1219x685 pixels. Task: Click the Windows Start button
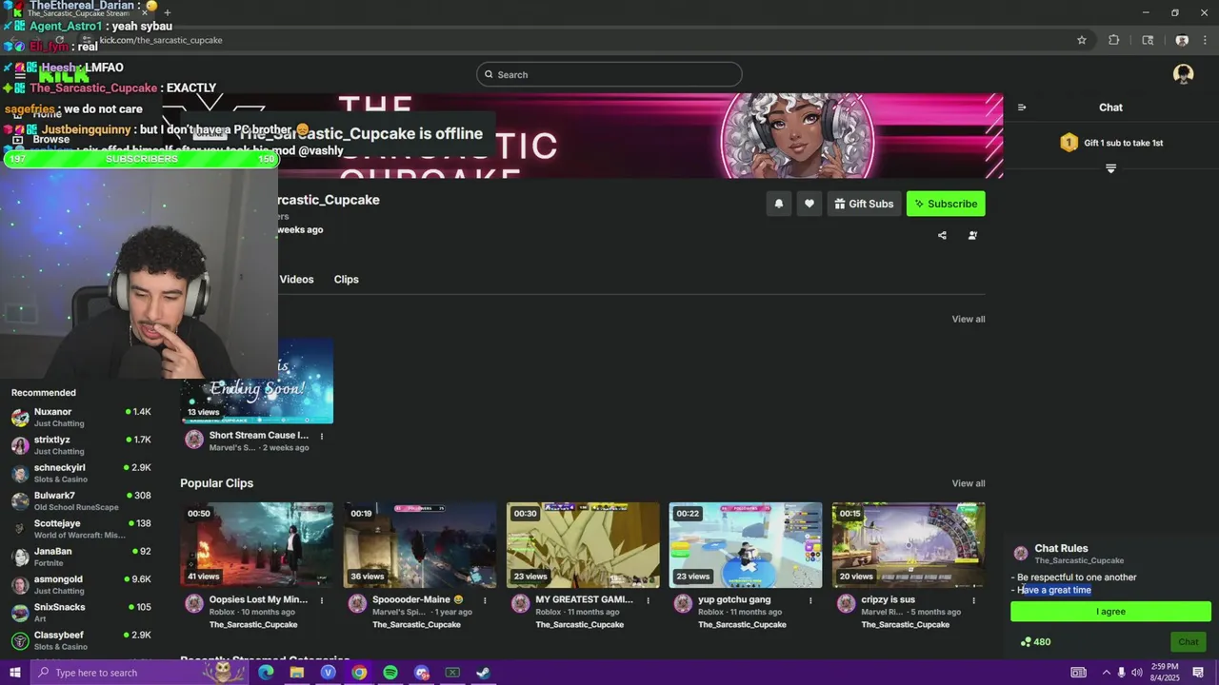[x=14, y=673]
